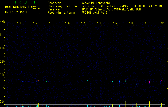Click the 1518 time axis label
The image size is (168, 107).
point(130,23)
